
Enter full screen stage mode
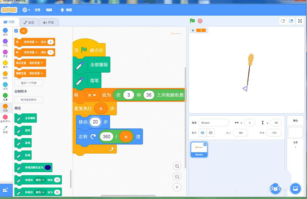click(300, 21)
